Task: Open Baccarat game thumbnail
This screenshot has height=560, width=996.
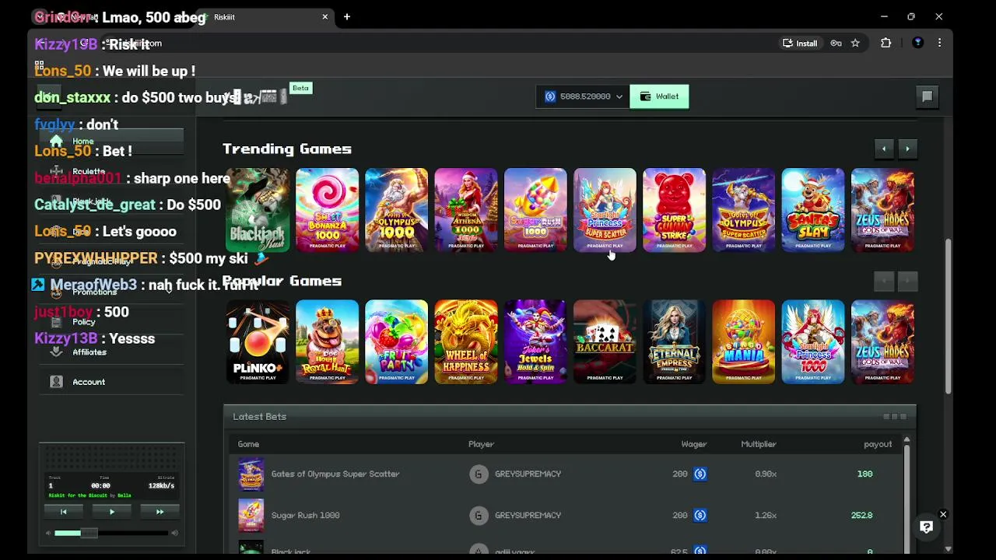Action: tap(605, 342)
